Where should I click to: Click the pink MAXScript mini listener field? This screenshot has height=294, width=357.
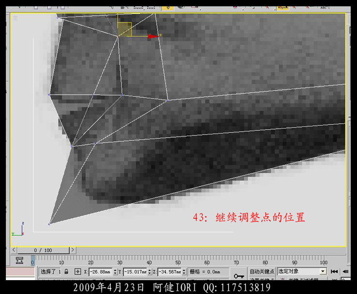pos(20,272)
